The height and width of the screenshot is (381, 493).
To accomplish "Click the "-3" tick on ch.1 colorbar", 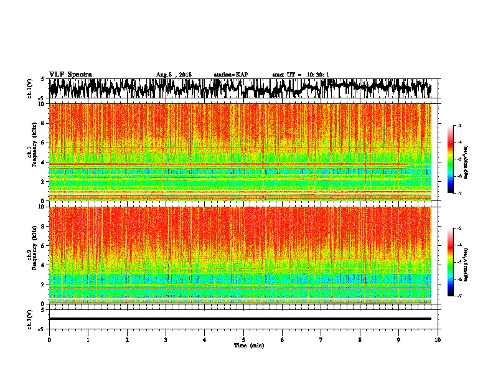I will [459, 126].
